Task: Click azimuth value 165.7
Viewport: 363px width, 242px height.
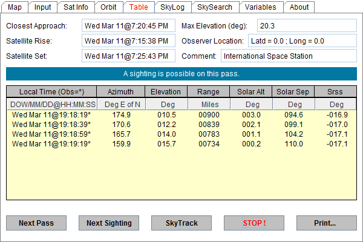Action: [122, 134]
